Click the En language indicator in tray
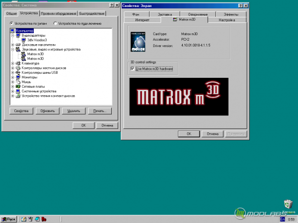The height and width of the screenshot is (223, 298). coord(283,219)
